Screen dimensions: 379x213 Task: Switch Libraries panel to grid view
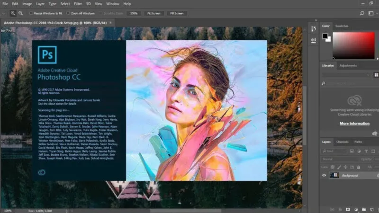pos(376,75)
